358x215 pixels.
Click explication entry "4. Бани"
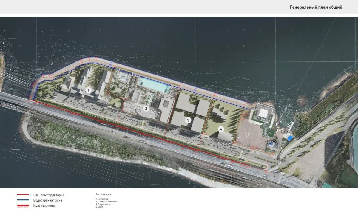[x=99, y=207]
